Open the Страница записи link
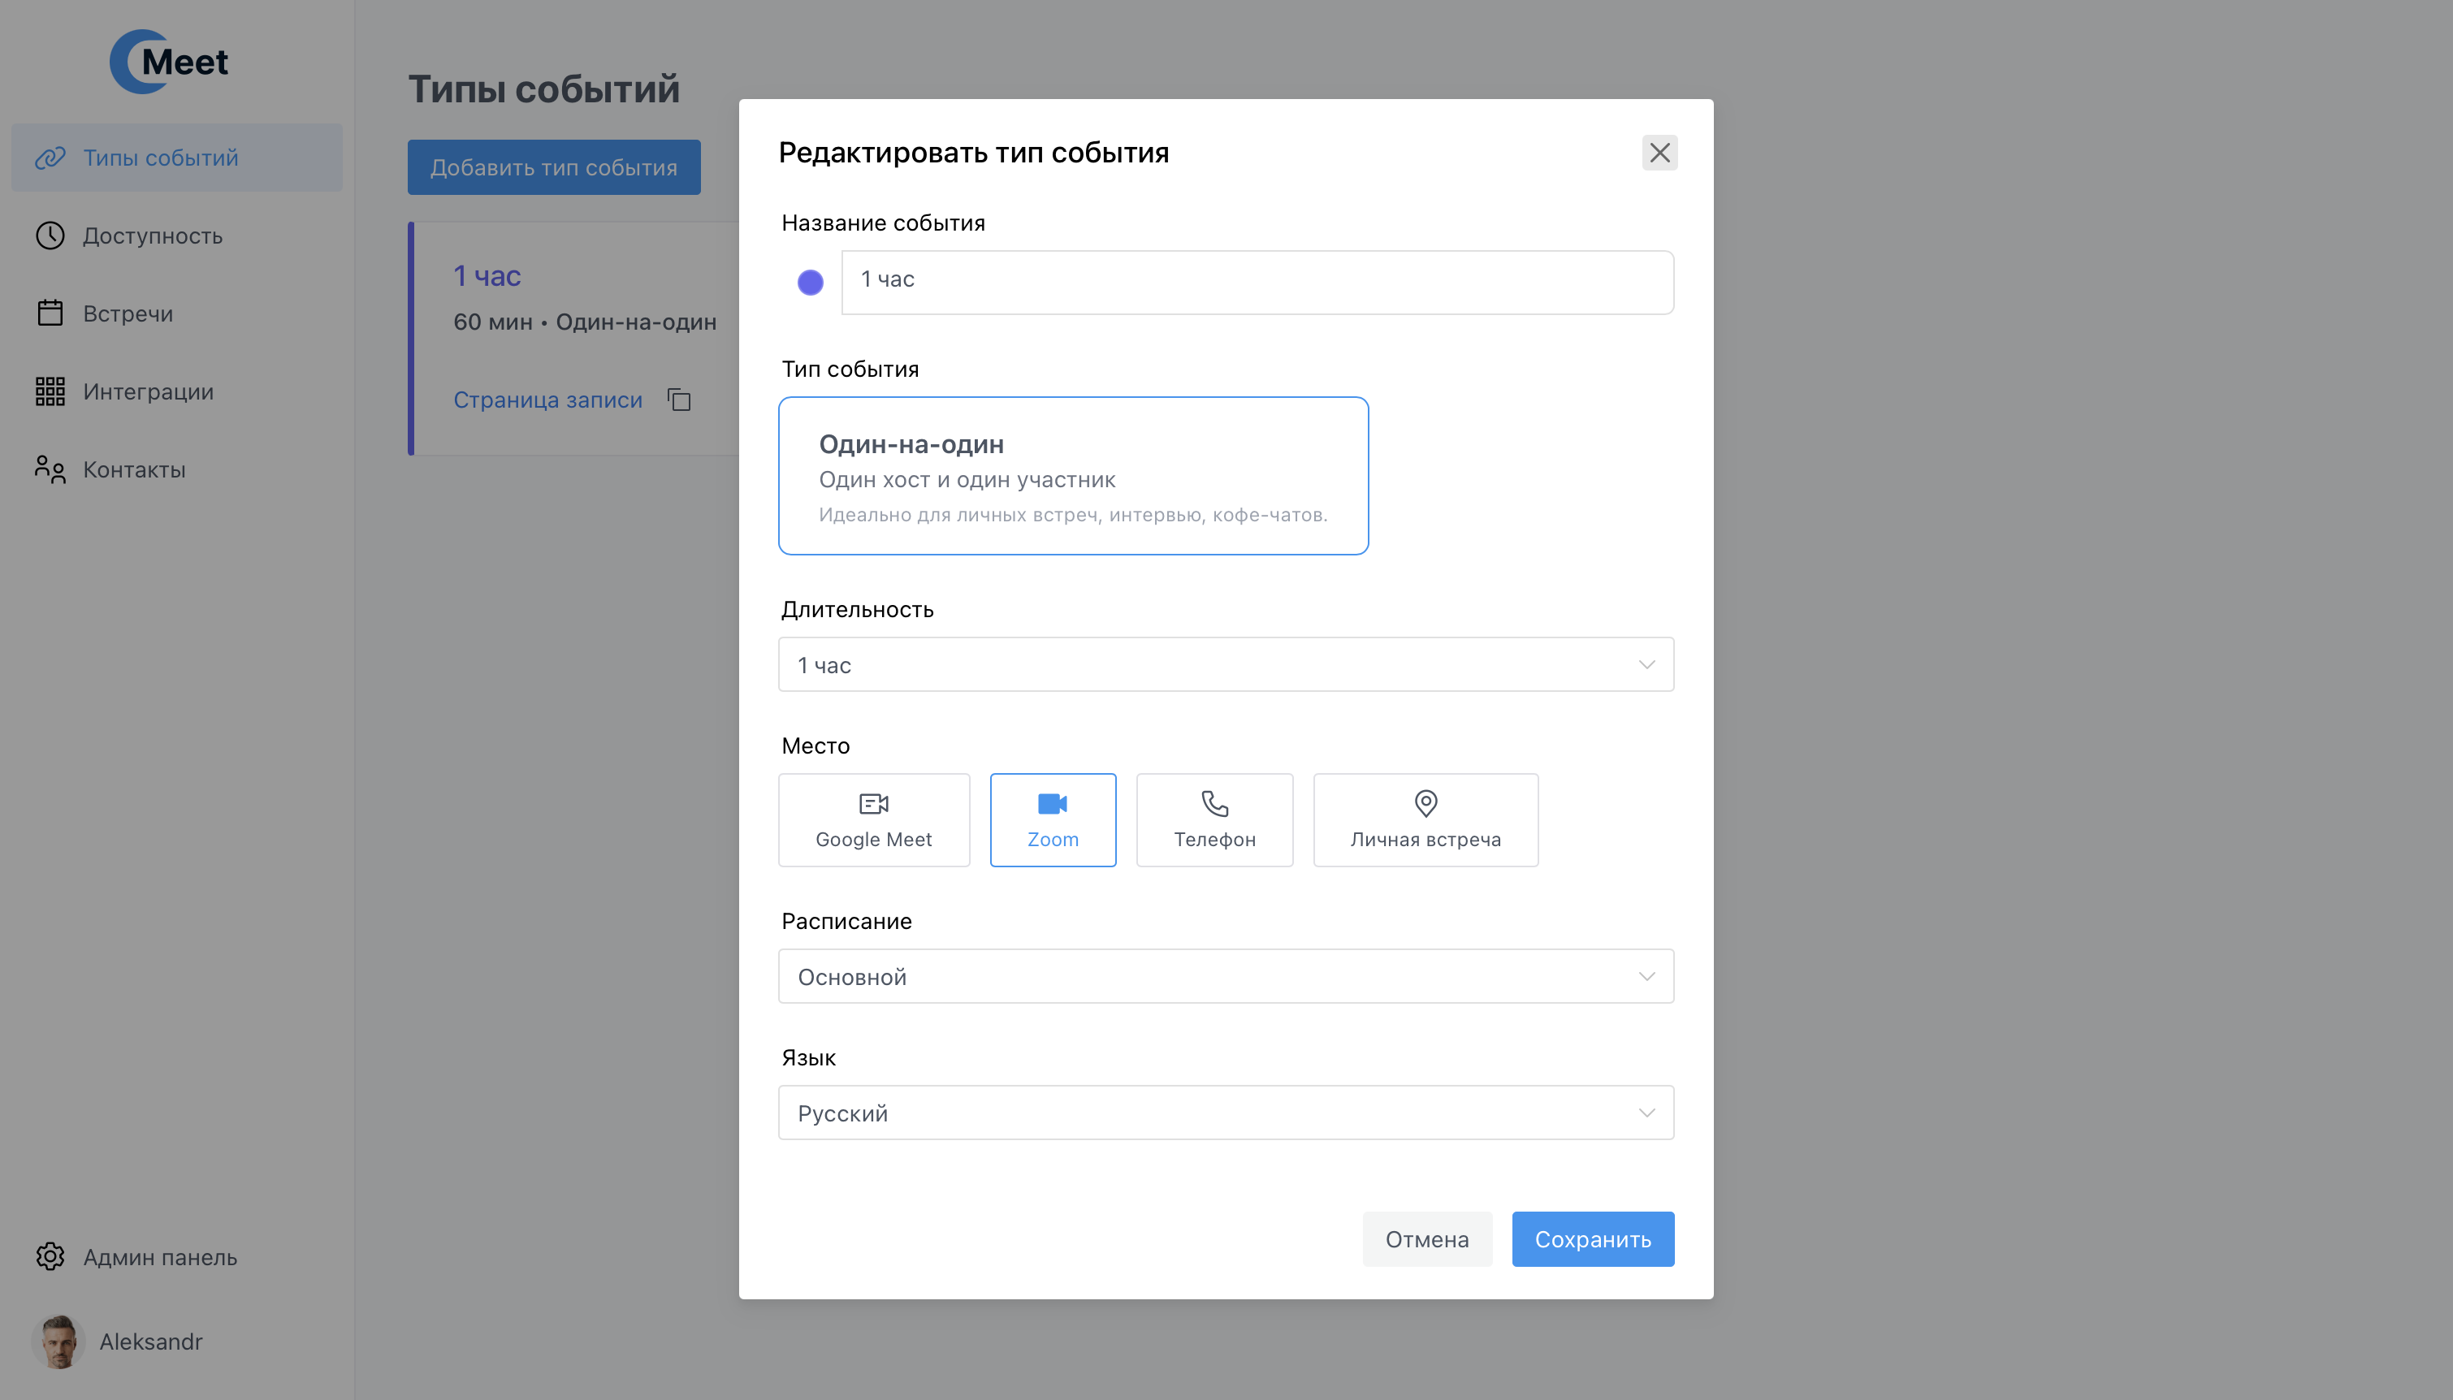 pyautogui.click(x=548, y=400)
